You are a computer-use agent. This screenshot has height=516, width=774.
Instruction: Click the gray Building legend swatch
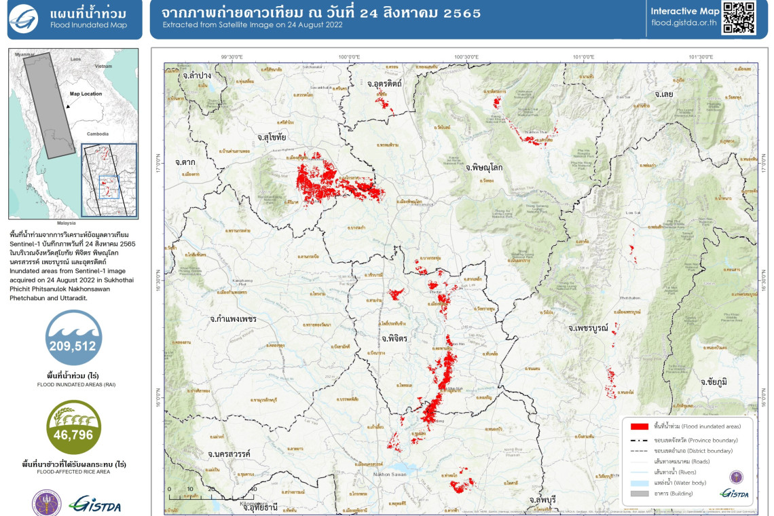[639, 494]
